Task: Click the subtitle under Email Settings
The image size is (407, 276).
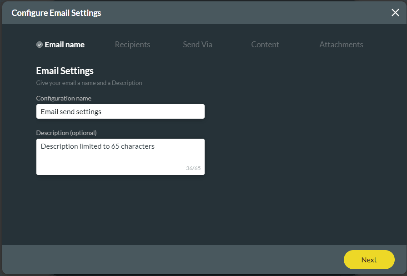Action: (x=89, y=83)
